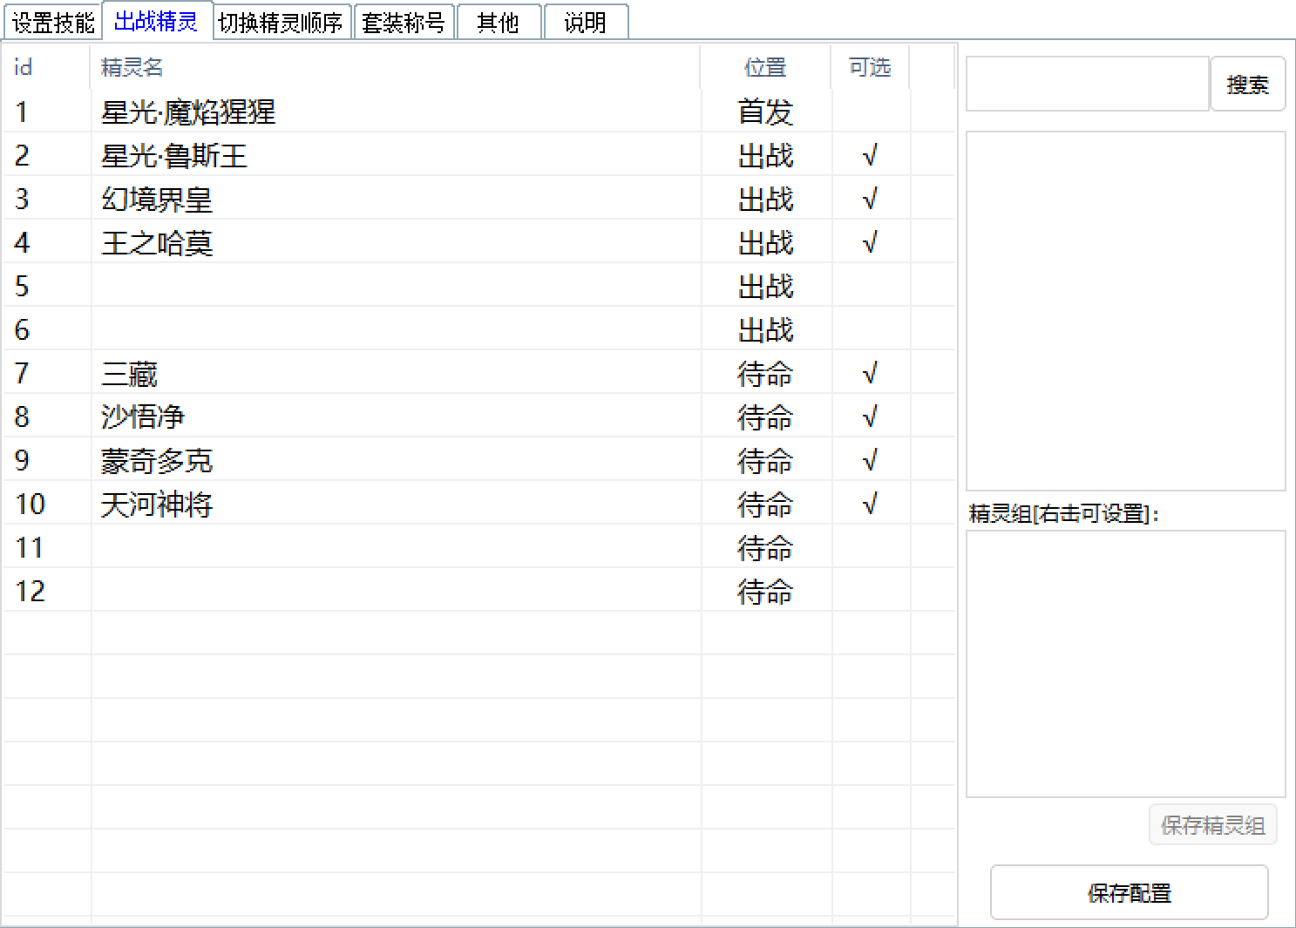Image resolution: width=1296 pixels, height=928 pixels.
Task: Toggle the 可选 checkmark for 天河神将
Action: point(870,504)
